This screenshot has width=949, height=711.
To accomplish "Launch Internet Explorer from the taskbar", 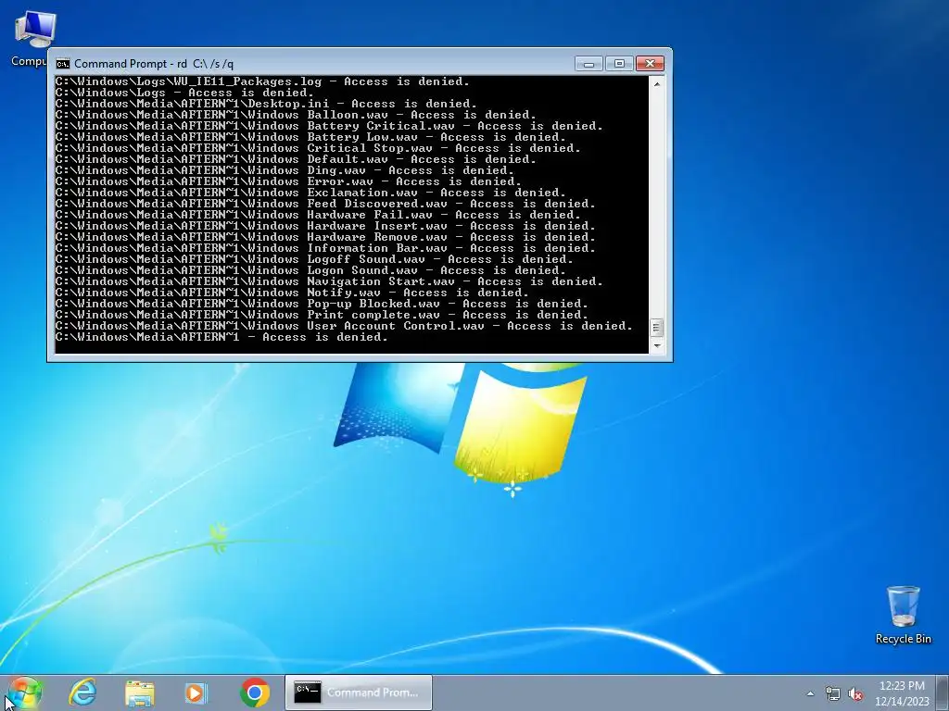I will (x=82, y=692).
